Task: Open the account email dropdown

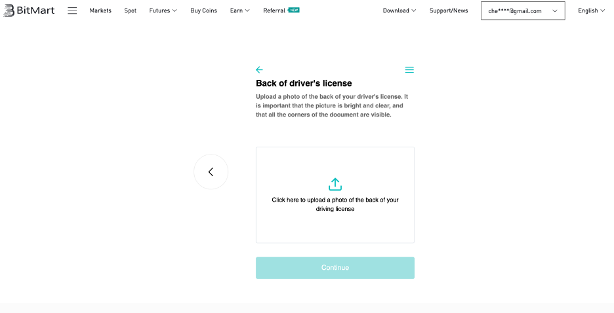Action: [x=523, y=10]
